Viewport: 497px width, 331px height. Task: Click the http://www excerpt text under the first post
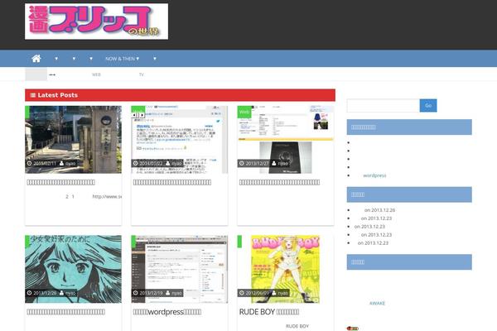107,197
